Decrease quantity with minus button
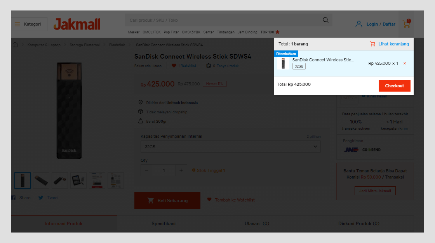The height and width of the screenshot is (243, 435). 146,170
